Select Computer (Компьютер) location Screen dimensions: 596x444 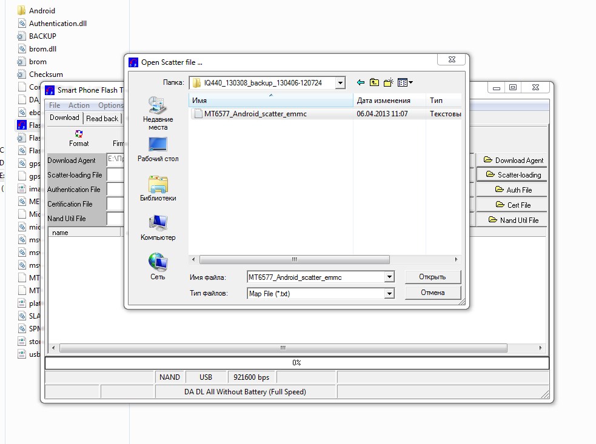158,228
